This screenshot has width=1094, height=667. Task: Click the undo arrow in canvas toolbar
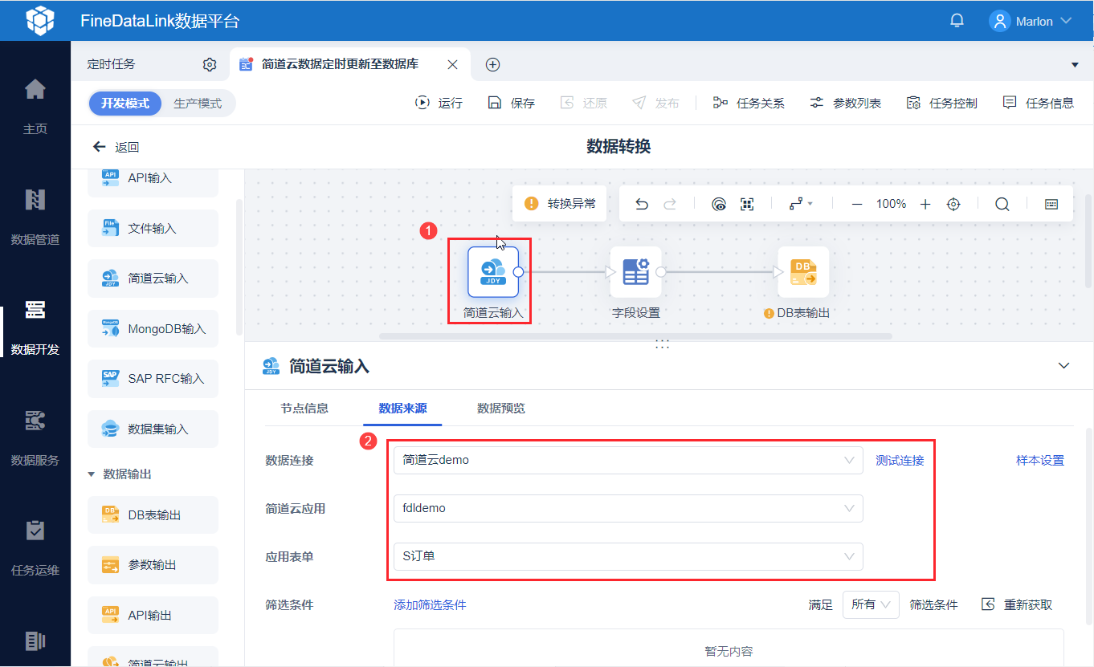pyautogui.click(x=641, y=204)
